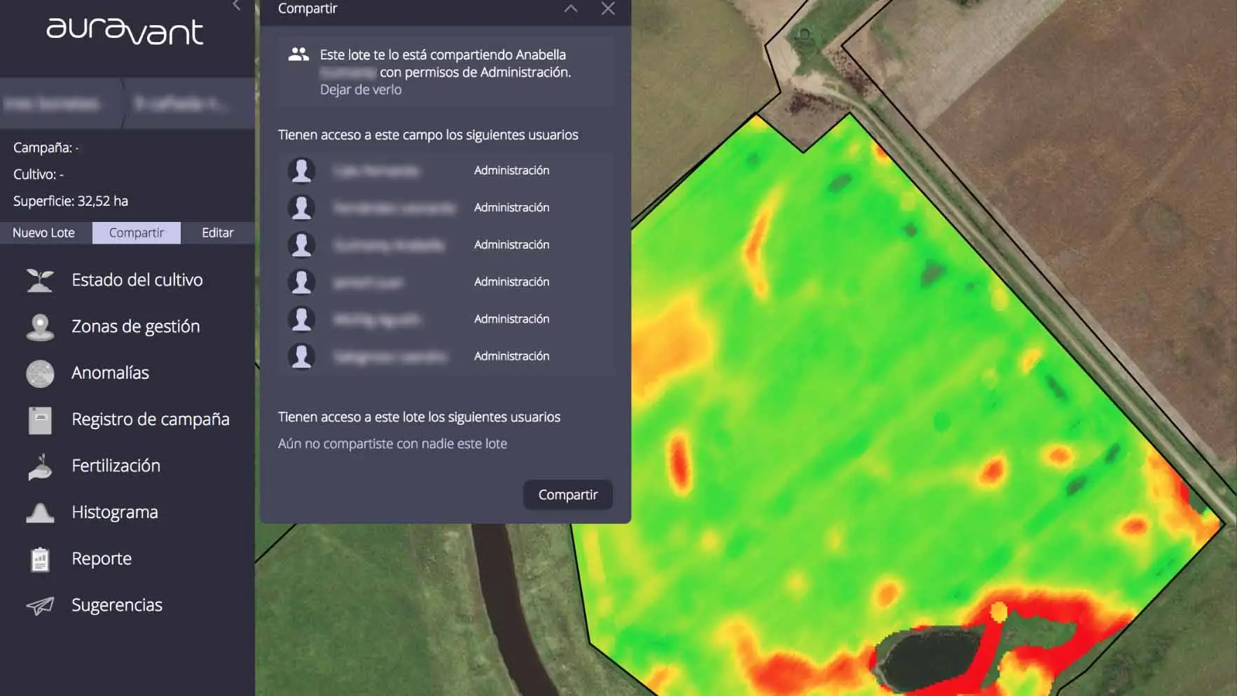The height and width of the screenshot is (696, 1237).
Task: Close the Compartir dialog
Action: 608,8
